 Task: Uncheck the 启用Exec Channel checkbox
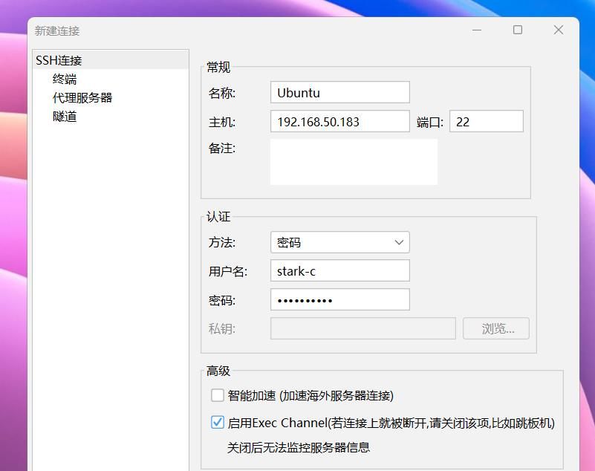pyautogui.click(x=218, y=422)
